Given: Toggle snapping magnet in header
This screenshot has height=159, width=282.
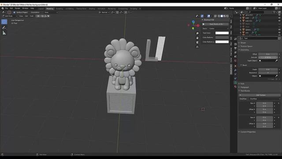Looking at the screenshot, I should click(x=117, y=12).
